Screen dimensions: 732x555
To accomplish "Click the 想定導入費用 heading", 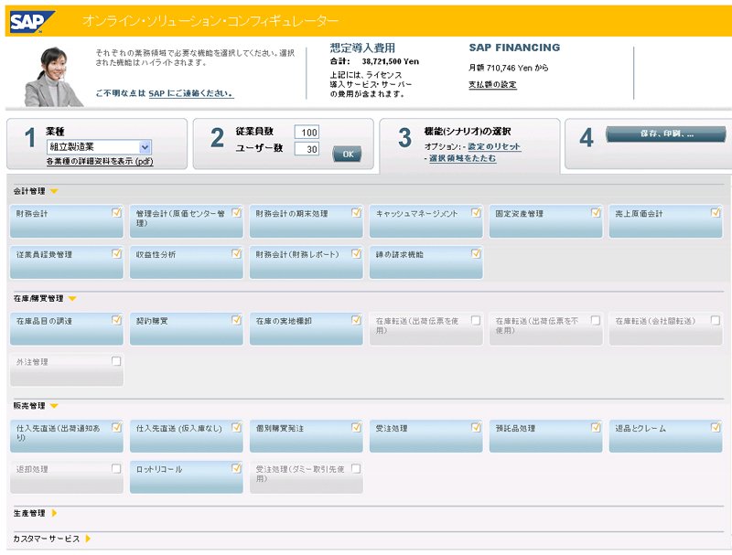I will pos(362,48).
